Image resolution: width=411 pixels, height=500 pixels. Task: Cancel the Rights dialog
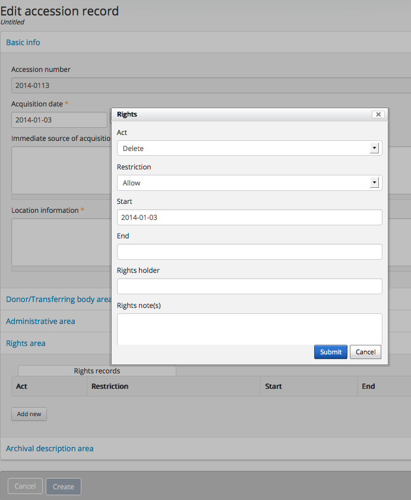(x=365, y=352)
